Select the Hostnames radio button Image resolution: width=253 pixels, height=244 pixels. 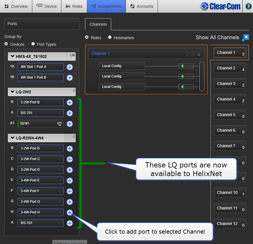[110, 37]
